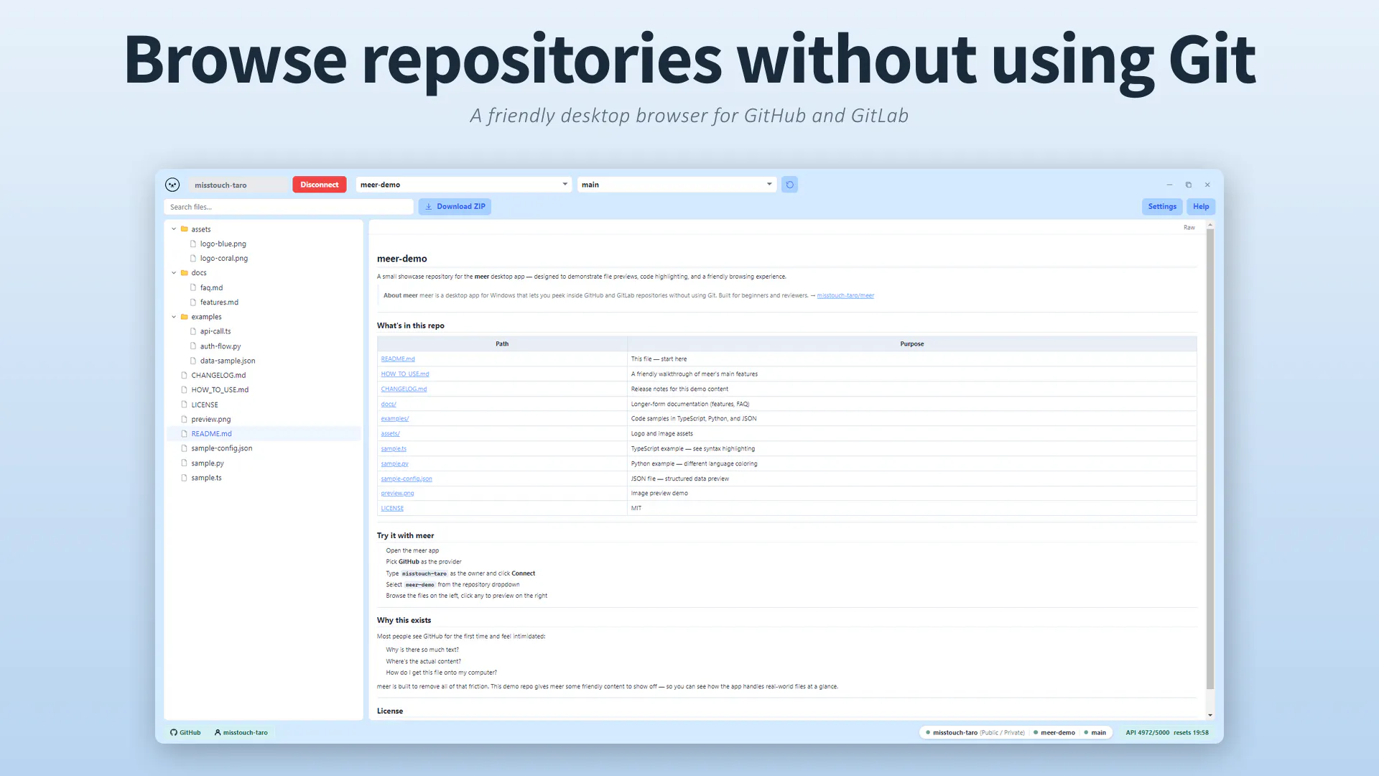Open the main branch dropdown

(677, 185)
